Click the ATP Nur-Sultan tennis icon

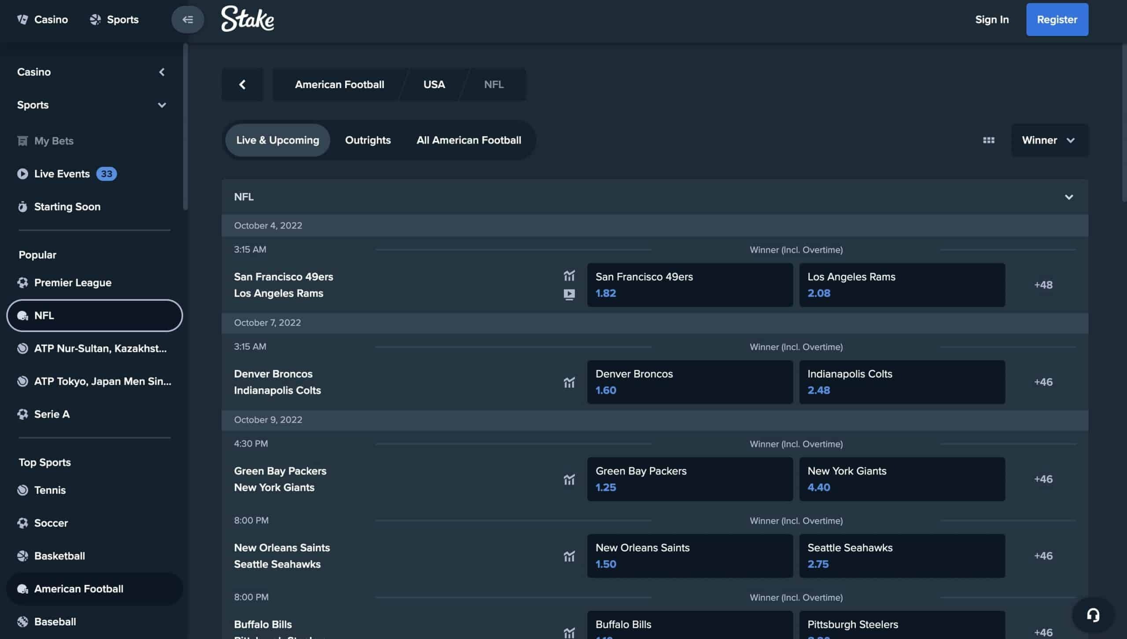pos(22,348)
